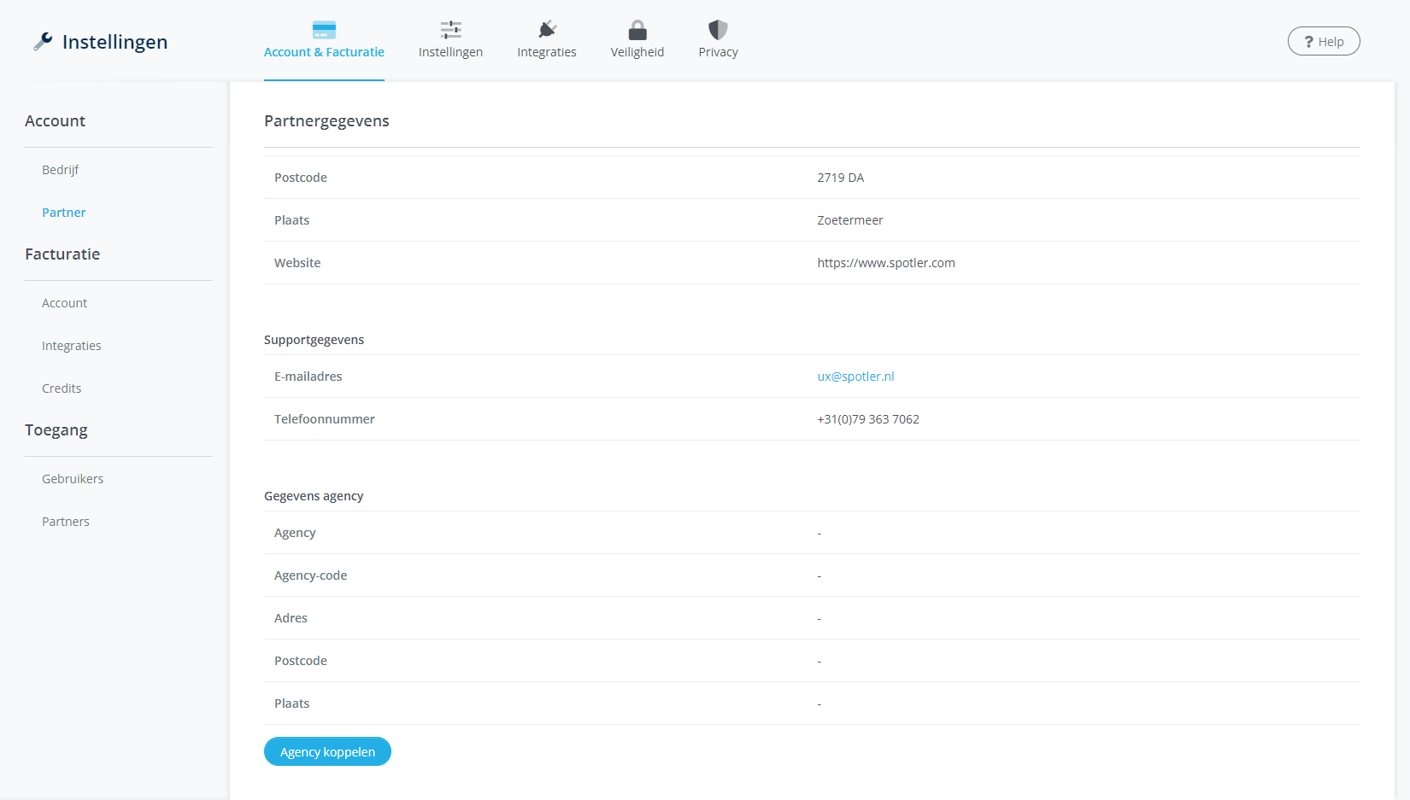1410x800 pixels.
Task: Click the E-mailadres row label
Action: (x=308, y=377)
